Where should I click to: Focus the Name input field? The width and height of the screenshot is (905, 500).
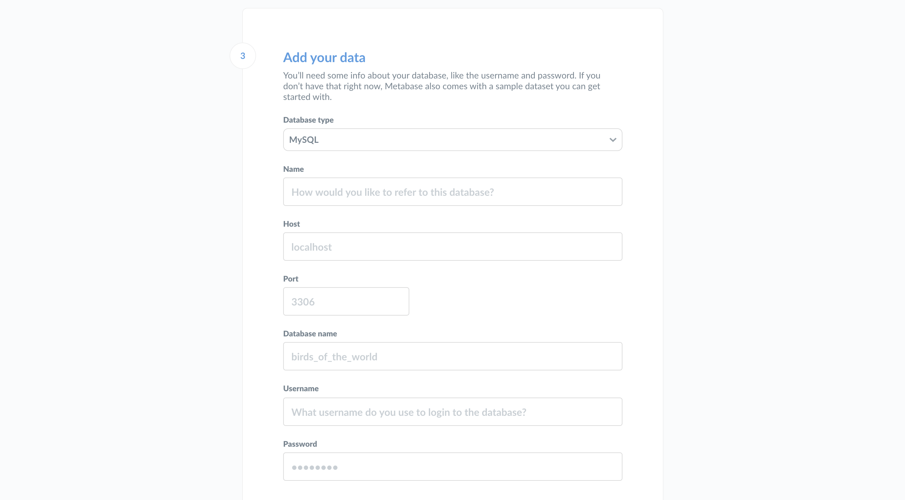(x=452, y=192)
